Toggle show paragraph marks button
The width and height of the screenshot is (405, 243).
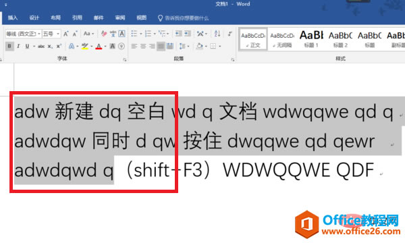(230, 34)
